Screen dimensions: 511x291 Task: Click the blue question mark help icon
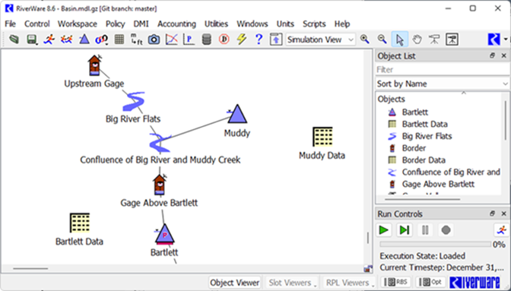pyautogui.click(x=259, y=40)
